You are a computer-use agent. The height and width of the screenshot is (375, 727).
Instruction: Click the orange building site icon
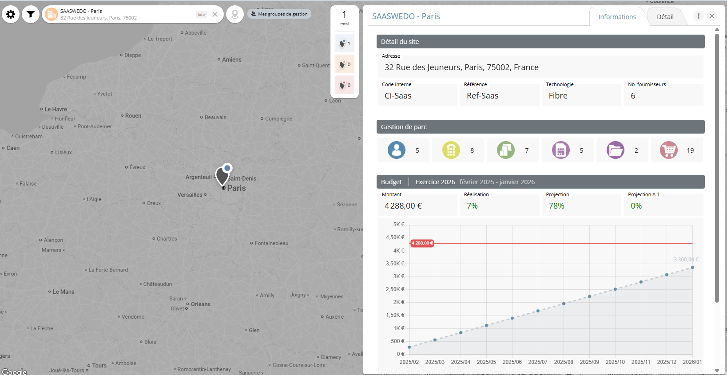[x=52, y=15]
